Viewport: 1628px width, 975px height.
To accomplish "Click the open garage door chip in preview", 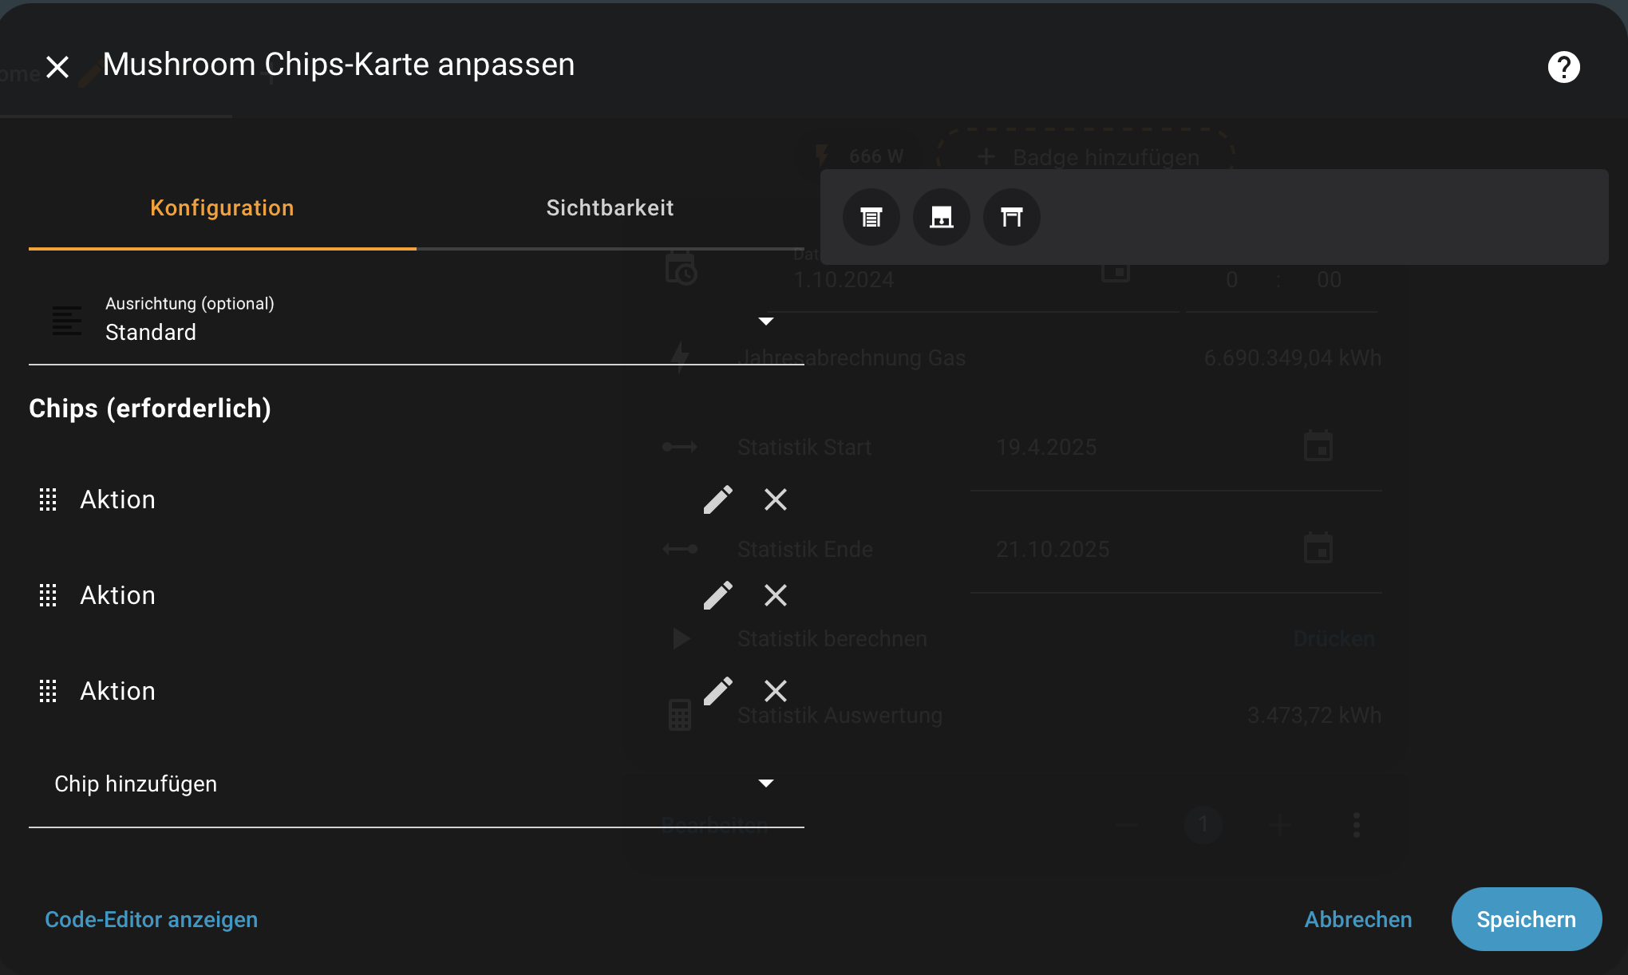I will click(1011, 217).
